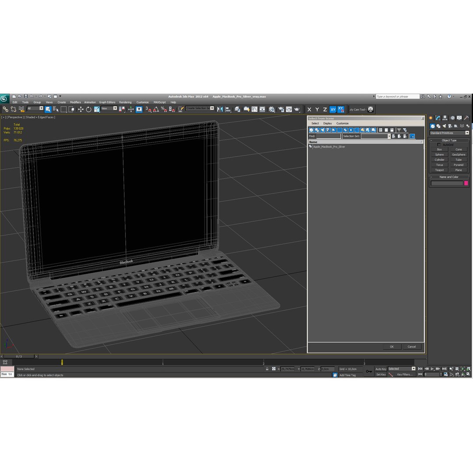Click Cancel in Select From Scene dialog

411,346
